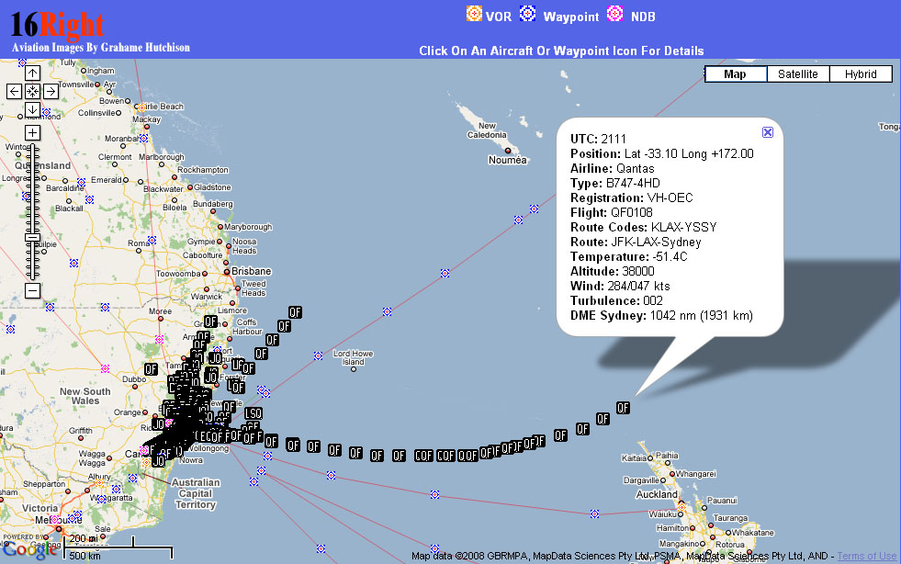The image size is (901, 564).
Task: Click the 'Turbulence: 002' line
Action: (x=616, y=300)
